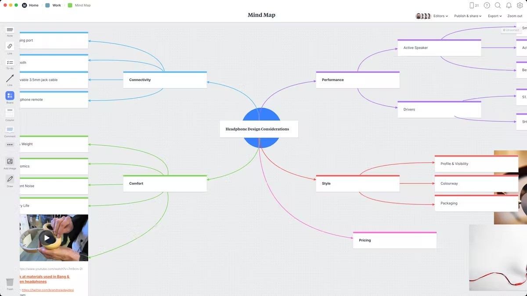
Task: Select the 3.5mm jack cable card
Action: (54, 80)
